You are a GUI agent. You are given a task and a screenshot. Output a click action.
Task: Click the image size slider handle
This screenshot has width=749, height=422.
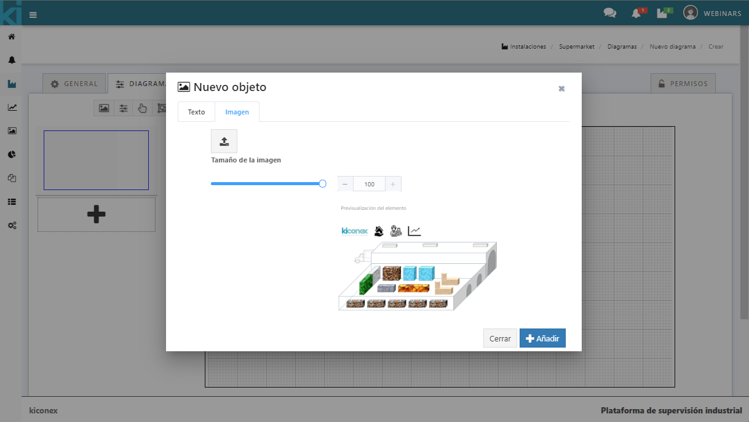(322, 183)
